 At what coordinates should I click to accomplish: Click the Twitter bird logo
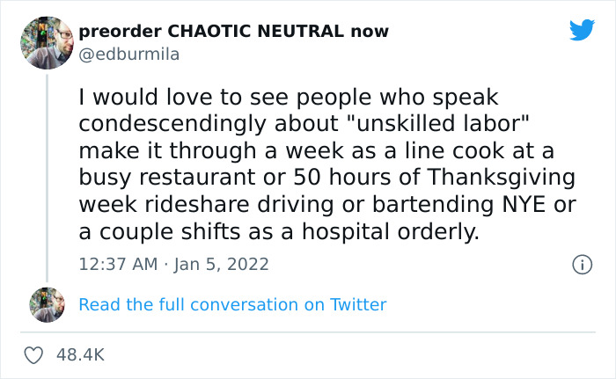pos(582,31)
